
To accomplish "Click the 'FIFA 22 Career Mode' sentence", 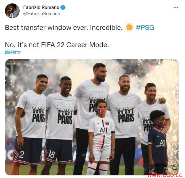I will click(x=57, y=45).
